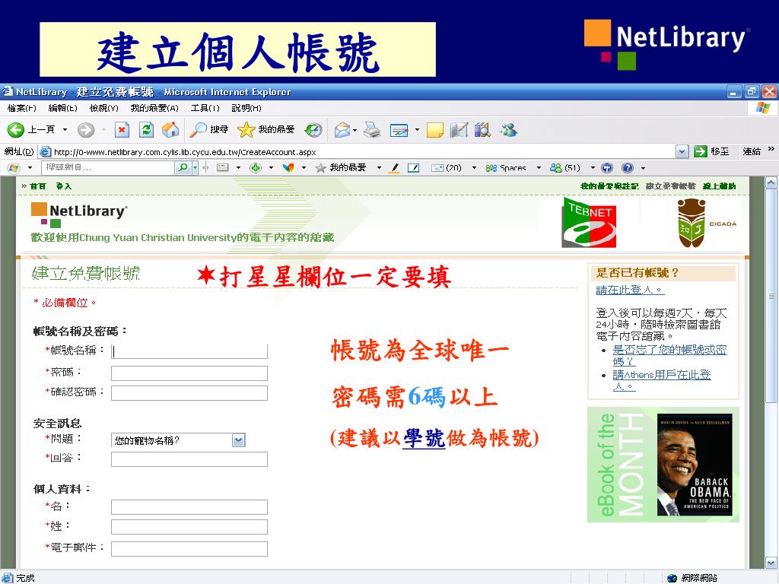Open the Messenger people icon
This screenshot has height=584, width=779.
click(x=508, y=130)
